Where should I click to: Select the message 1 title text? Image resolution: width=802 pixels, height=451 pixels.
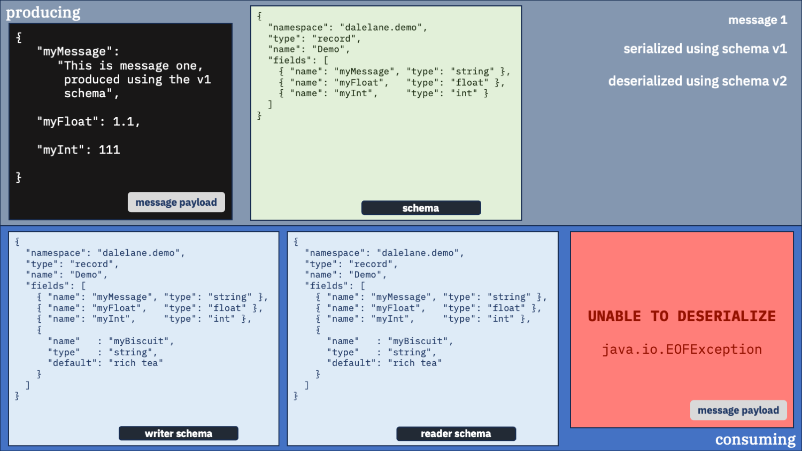757,20
